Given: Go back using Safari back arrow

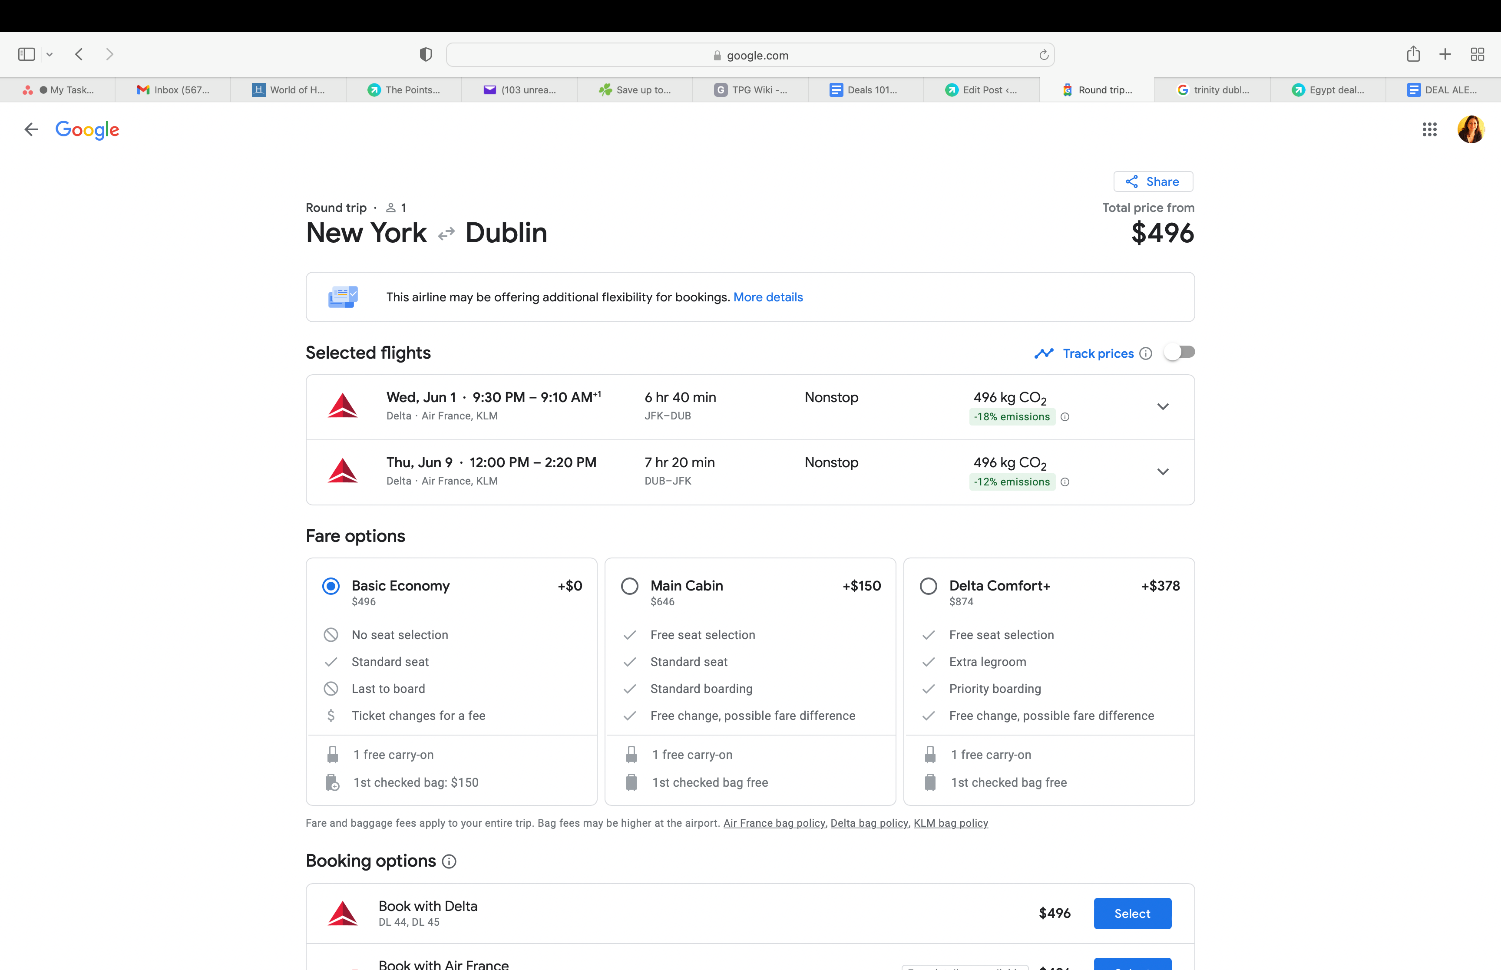Looking at the screenshot, I should coord(79,55).
